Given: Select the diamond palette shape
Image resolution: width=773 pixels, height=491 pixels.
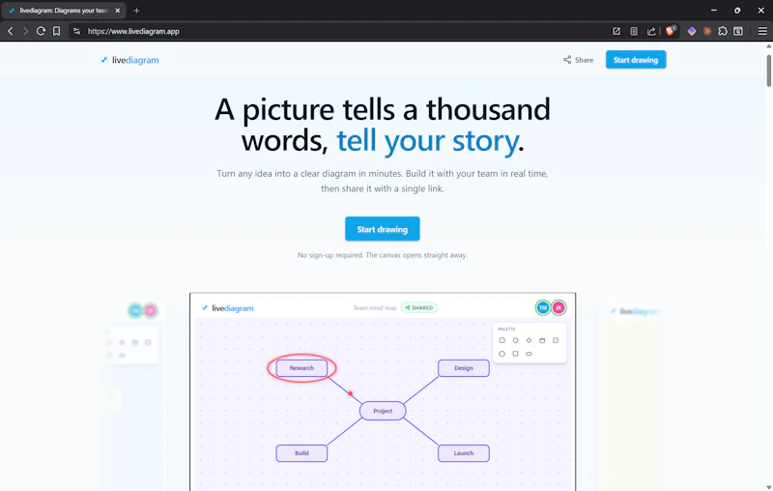Looking at the screenshot, I should pos(529,340).
